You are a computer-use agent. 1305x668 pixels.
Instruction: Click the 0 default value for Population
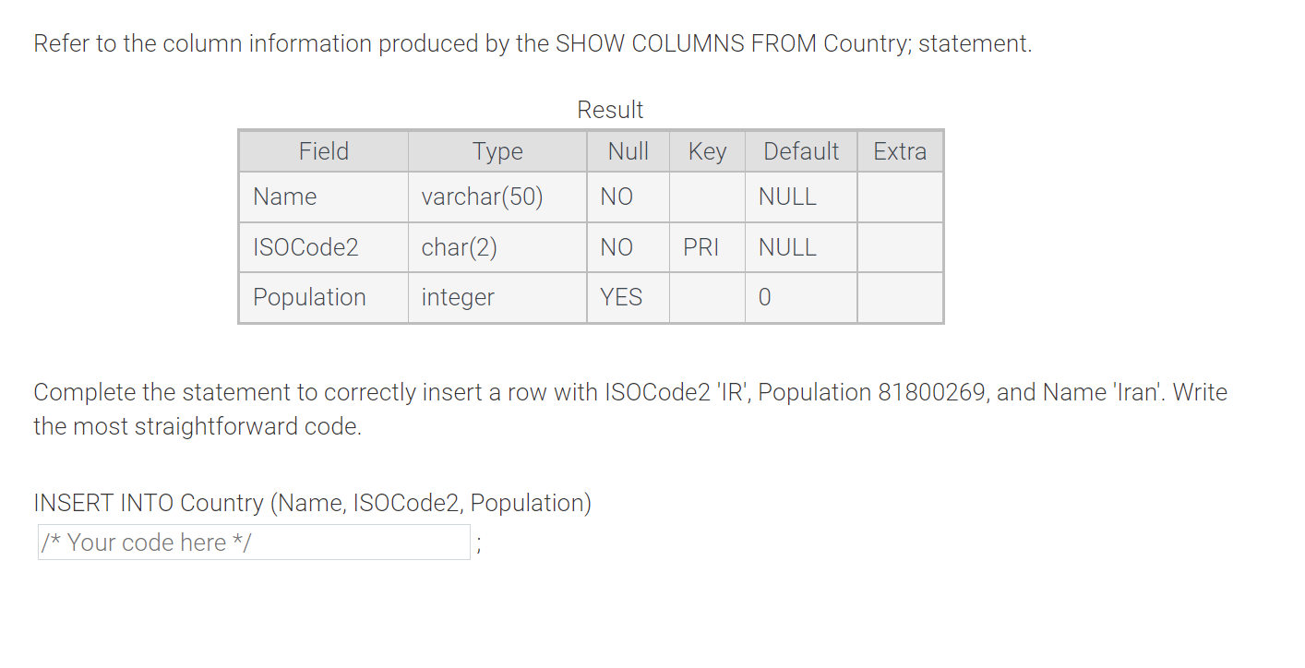762,297
